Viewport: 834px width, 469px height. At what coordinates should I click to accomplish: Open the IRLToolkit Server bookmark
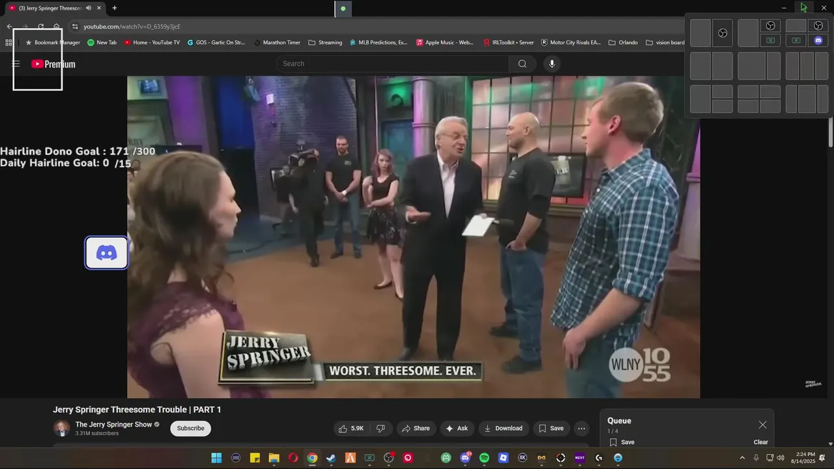click(x=508, y=42)
